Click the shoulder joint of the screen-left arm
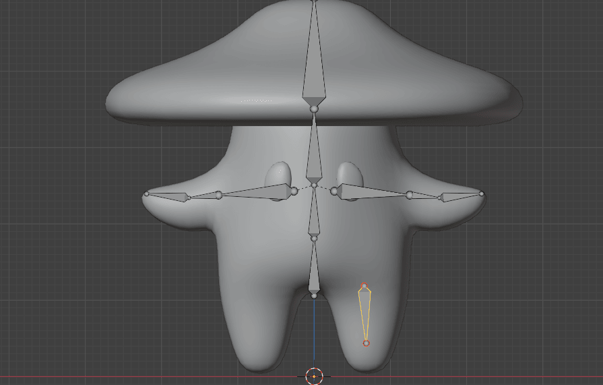Viewport: 603px width, 385px height. (294, 191)
